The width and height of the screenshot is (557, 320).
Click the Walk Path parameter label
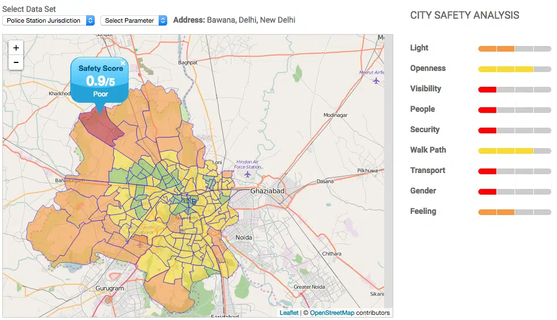428,150
